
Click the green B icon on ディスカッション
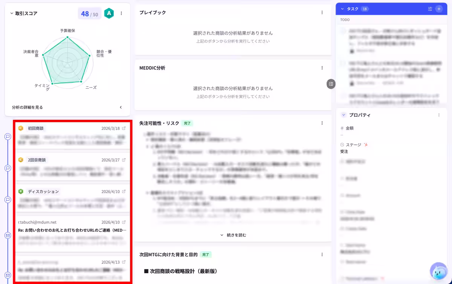tap(21, 191)
